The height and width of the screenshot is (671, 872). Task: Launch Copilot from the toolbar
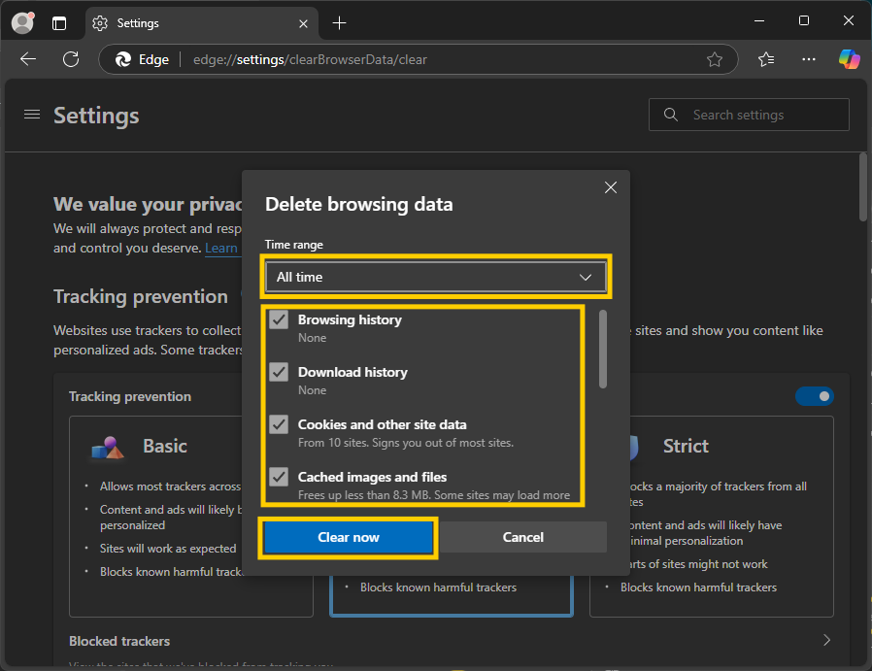click(849, 59)
